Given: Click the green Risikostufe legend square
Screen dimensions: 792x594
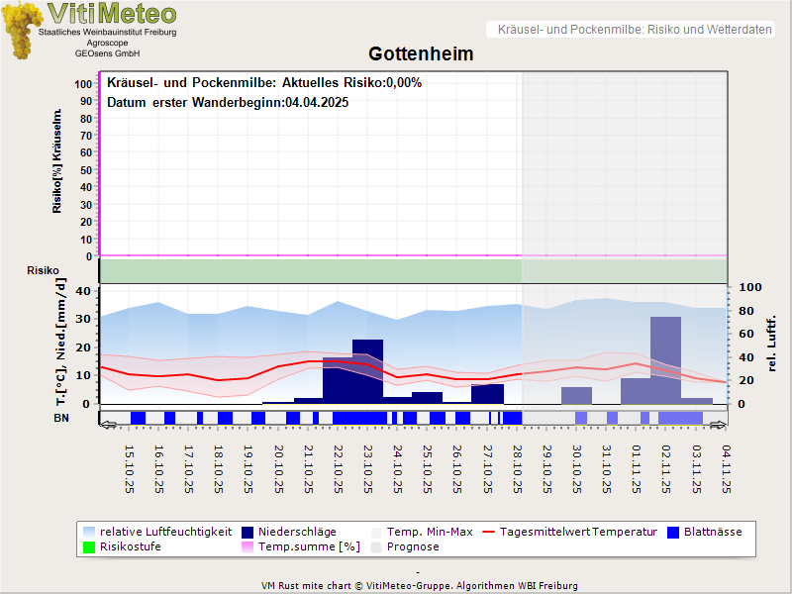Looking at the screenshot, I should click(x=90, y=546).
